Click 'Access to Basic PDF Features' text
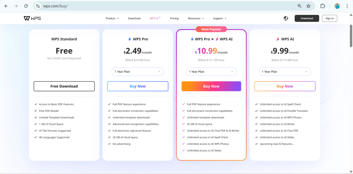This screenshot has height=174, width=353. point(56,105)
